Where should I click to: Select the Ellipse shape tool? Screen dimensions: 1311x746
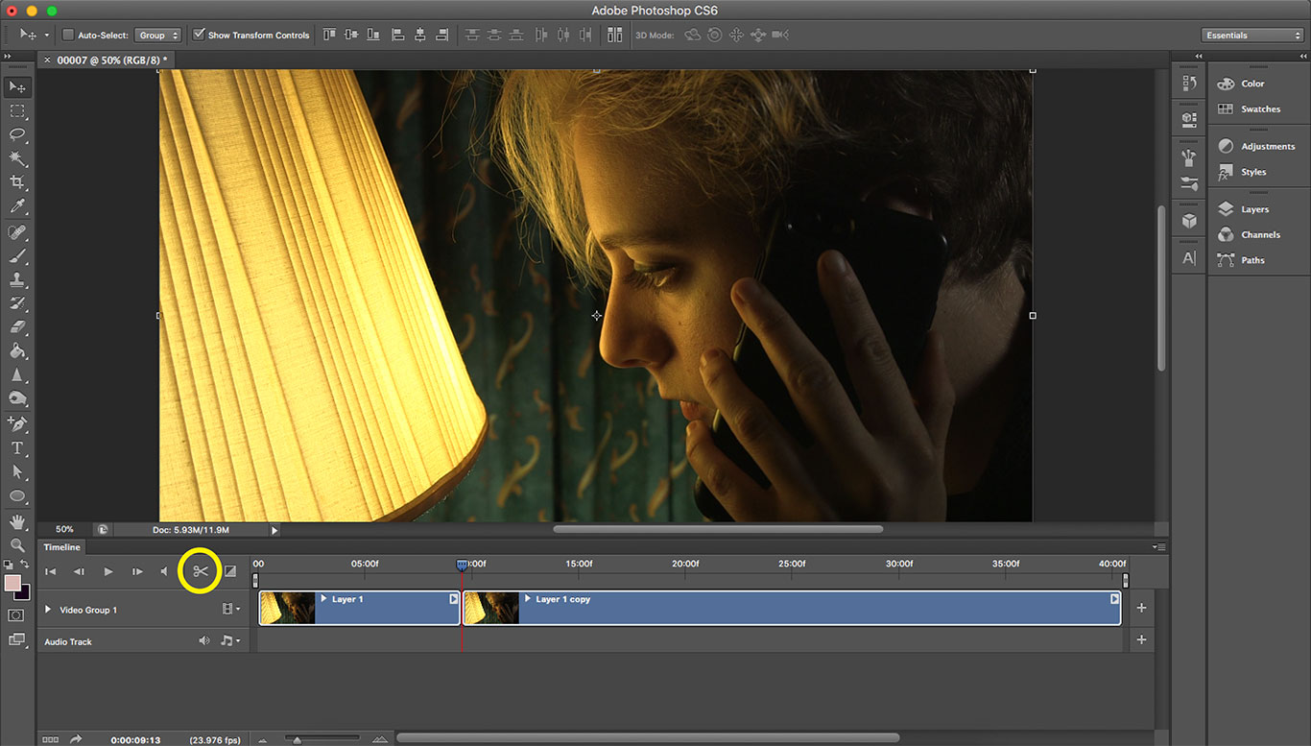click(17, 496)
